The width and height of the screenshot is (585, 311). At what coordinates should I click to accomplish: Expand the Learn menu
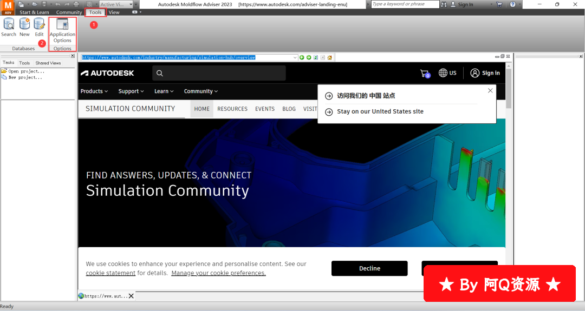(164, 91)
